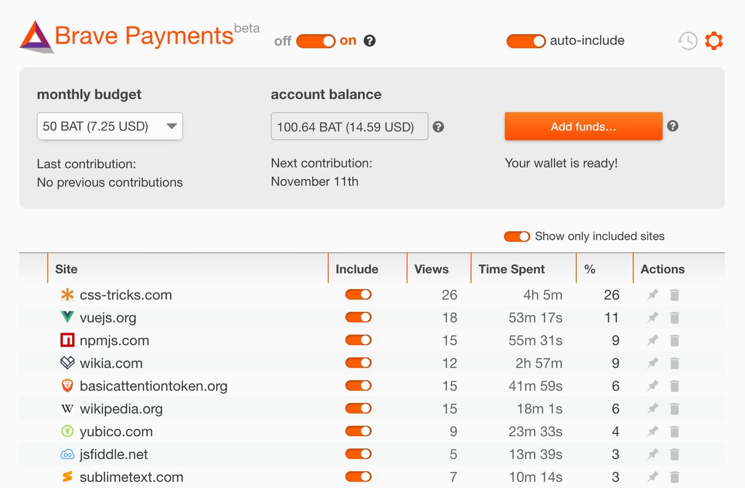
Task: Remove vuejs.org with trash icon
Action: [x=675, y=318]
